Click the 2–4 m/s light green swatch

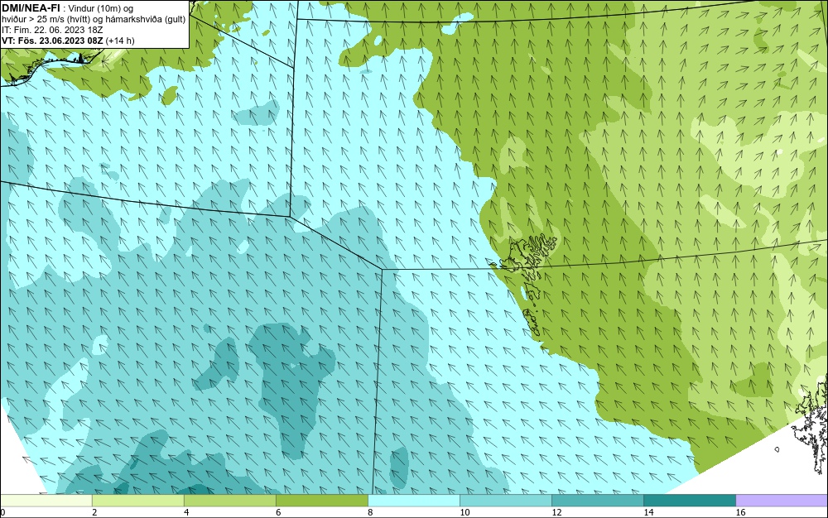pos(137,501)
